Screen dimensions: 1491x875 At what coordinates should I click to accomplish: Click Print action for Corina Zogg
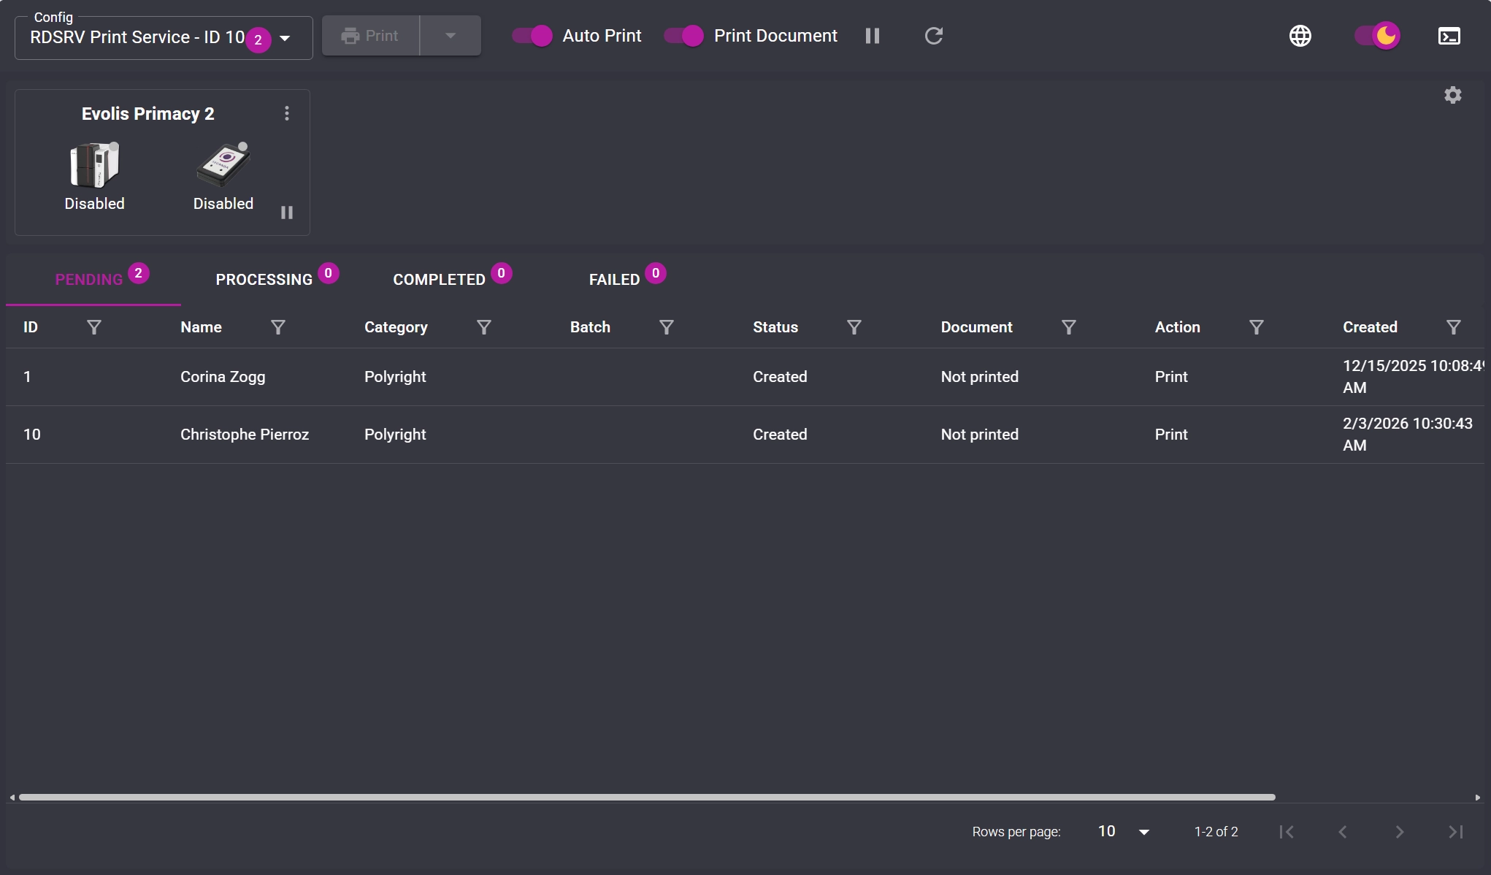[x=1171, y=377]
